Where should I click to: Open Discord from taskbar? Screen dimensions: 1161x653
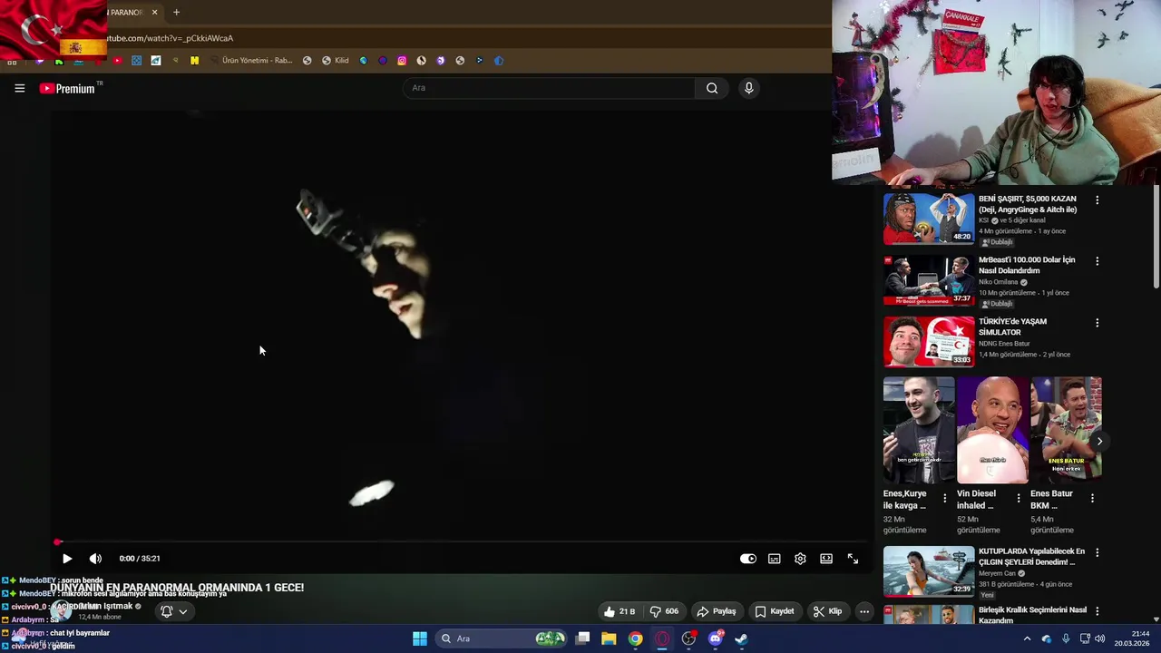pos(715,638)
